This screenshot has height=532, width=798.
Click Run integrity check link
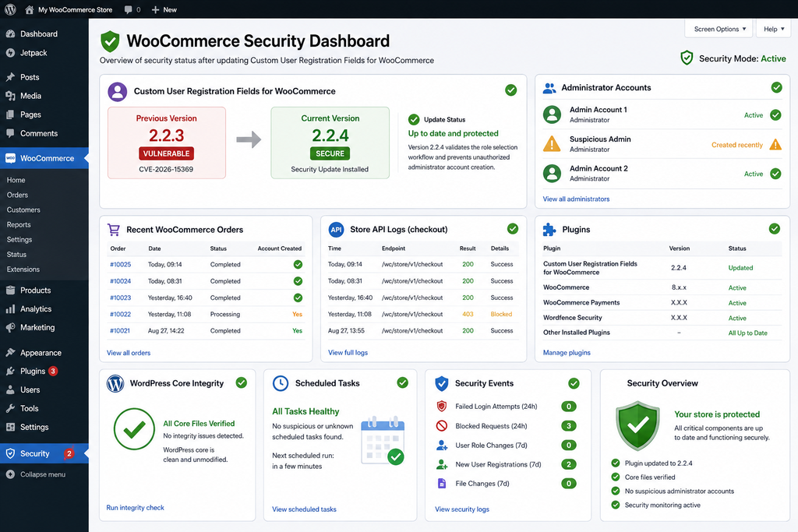point(135,508)
